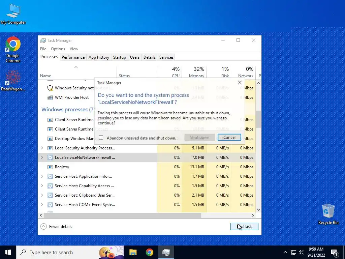The height and width of the screenshot is (259, 345).
Task: Click the 13.1 MB memory value
Action: pyautogui.click(x=197, y=167)
